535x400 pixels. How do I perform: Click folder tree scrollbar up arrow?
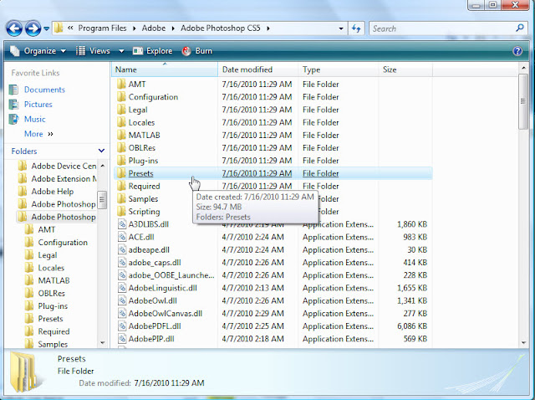(102, 166)
